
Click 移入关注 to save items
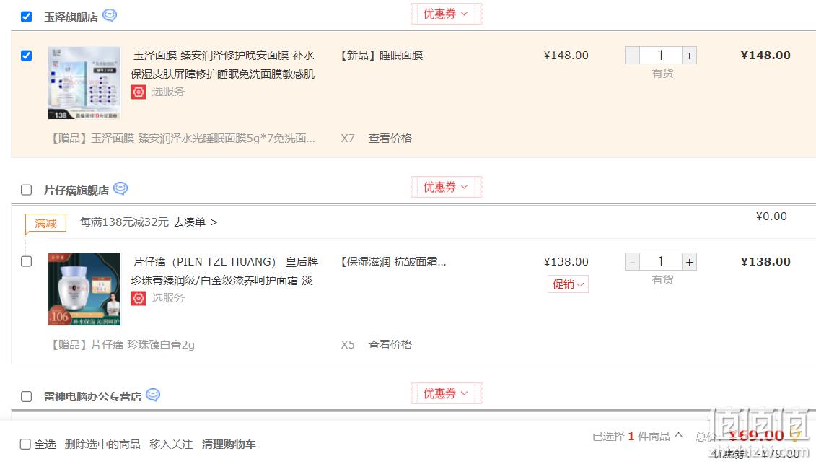point(171,445)
